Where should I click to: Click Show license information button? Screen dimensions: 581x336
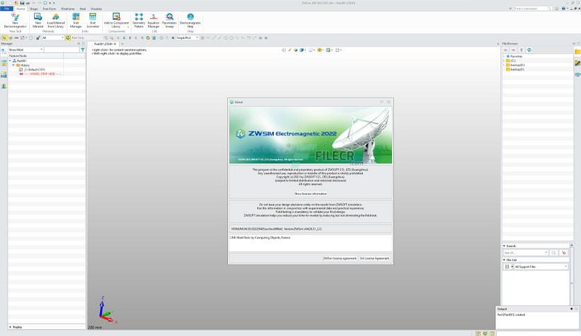click(311, 194)
